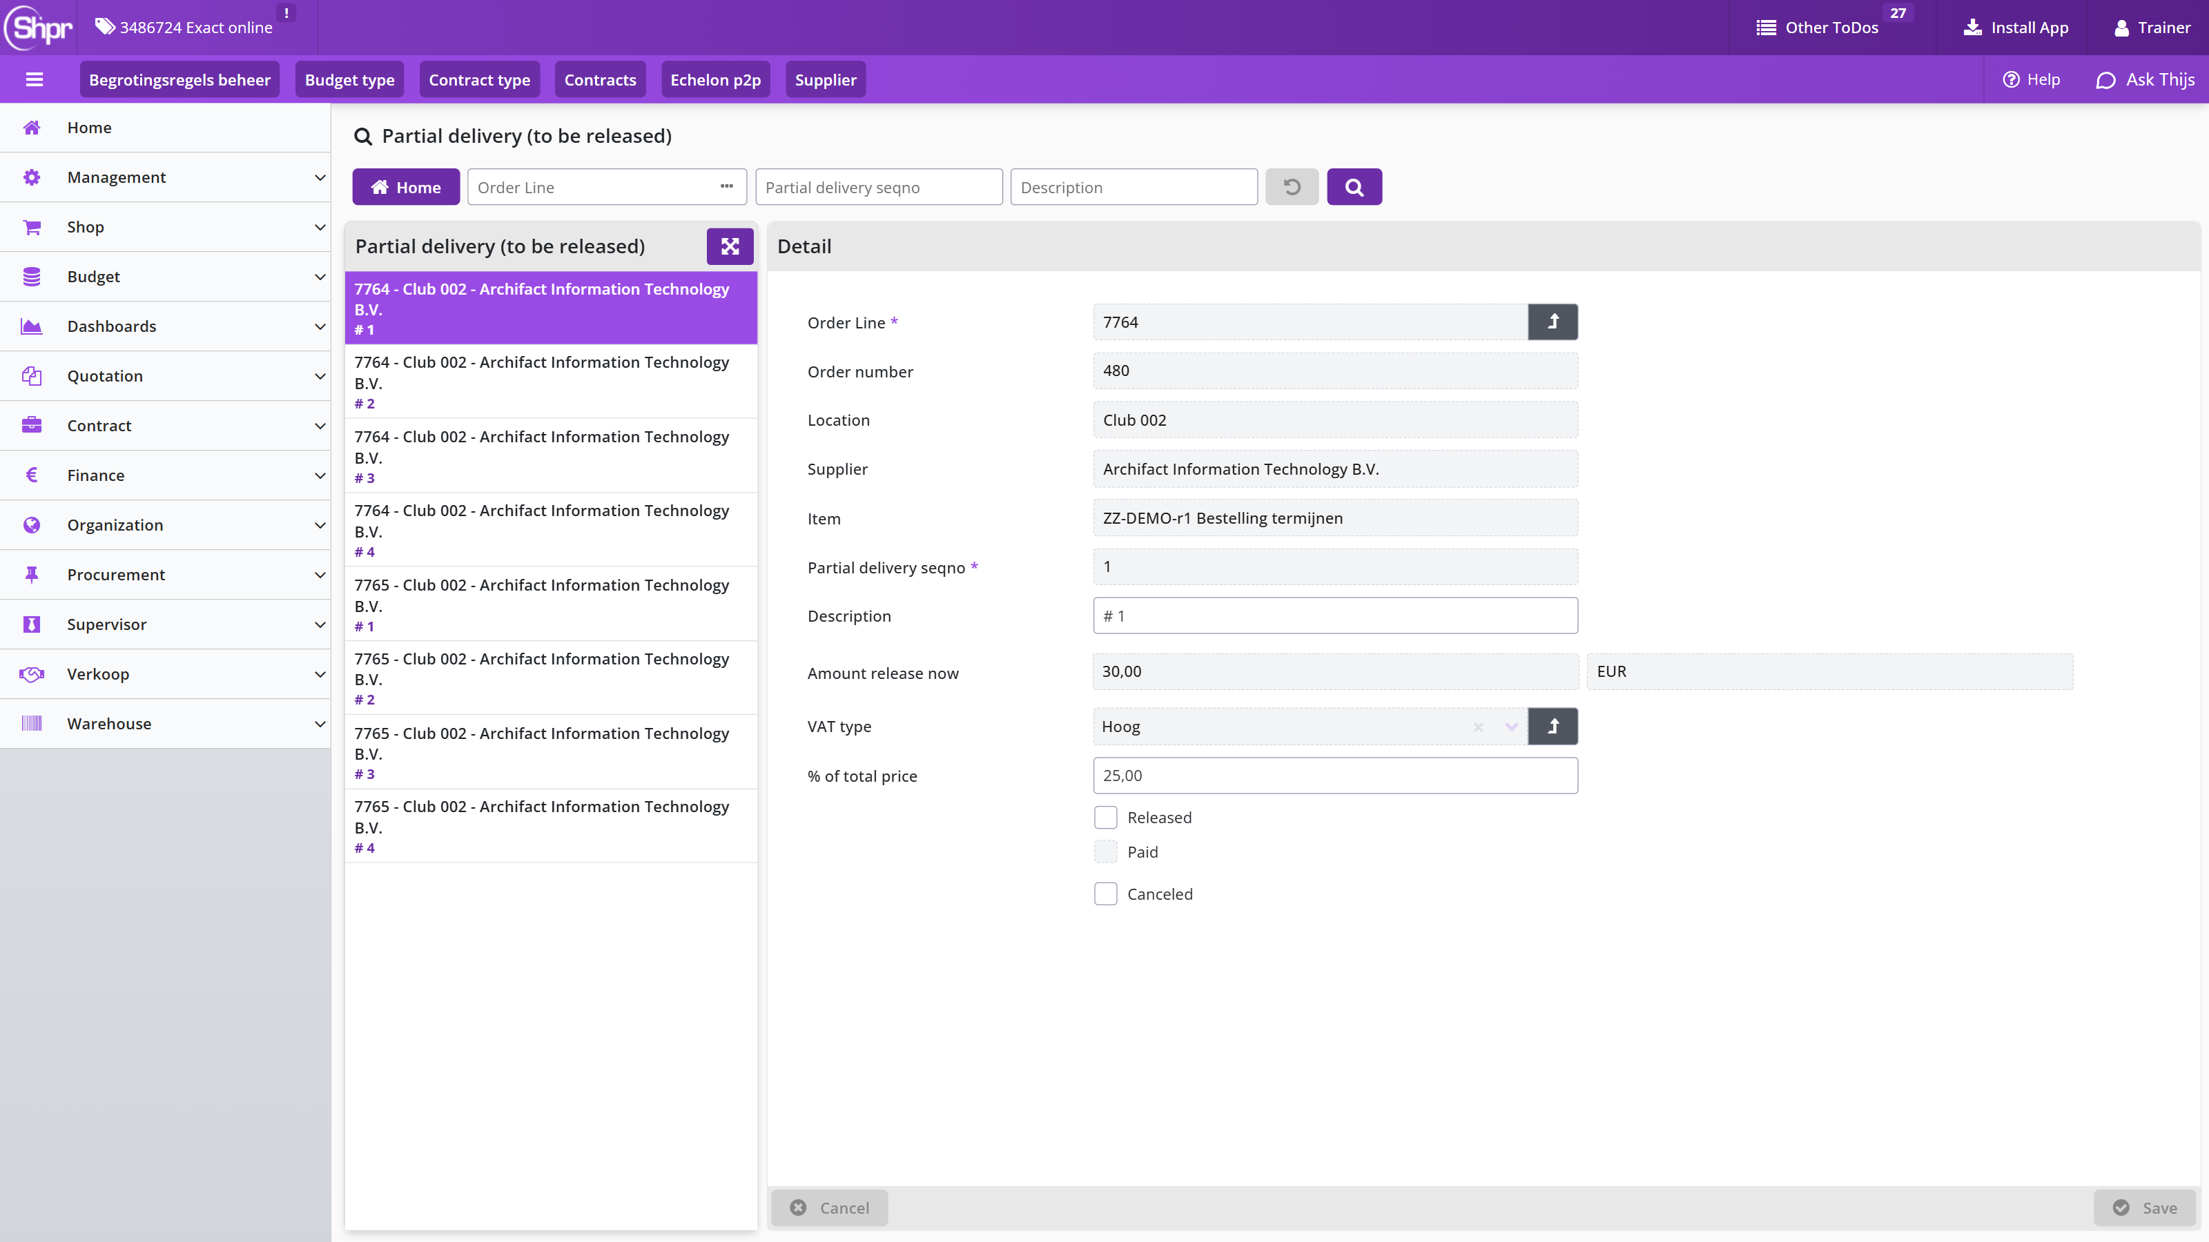Click the Save button
The image size is (2209, 1242).
tap(2144, 1207)
